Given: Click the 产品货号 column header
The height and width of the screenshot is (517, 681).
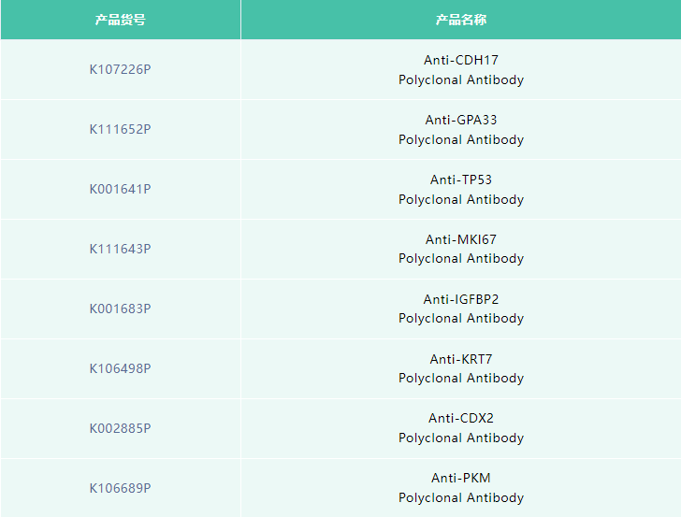Looking at the screenshot, I should coord(120,20).
